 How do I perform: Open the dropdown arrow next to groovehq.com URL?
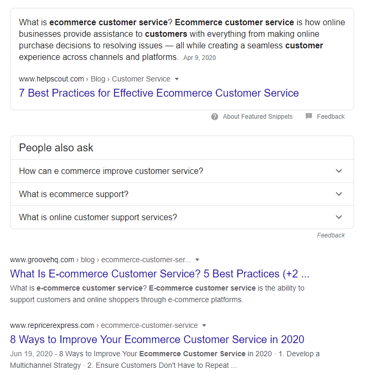coord(197,260)
